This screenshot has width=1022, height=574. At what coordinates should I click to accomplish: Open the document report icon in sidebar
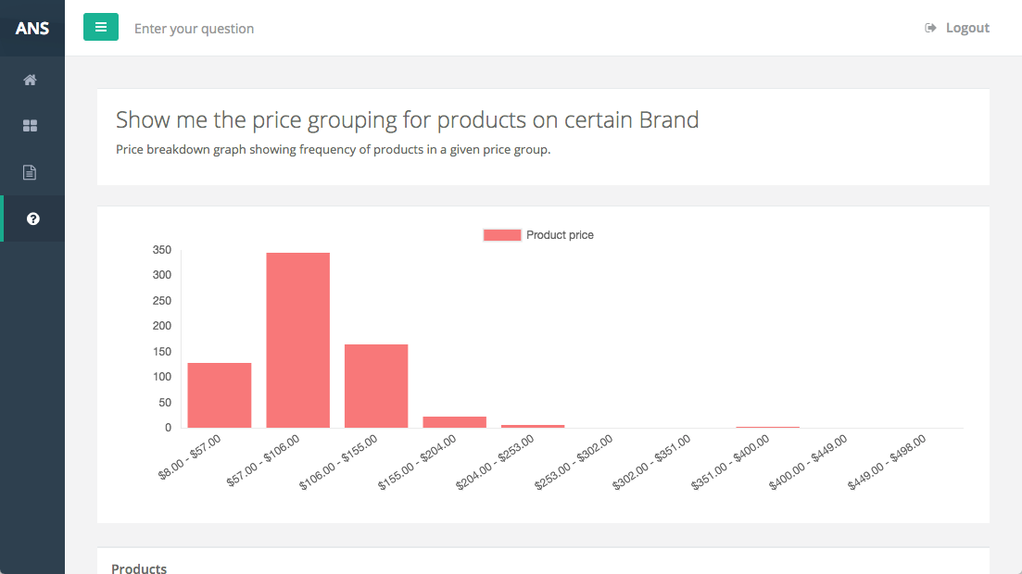click(30, 172)
